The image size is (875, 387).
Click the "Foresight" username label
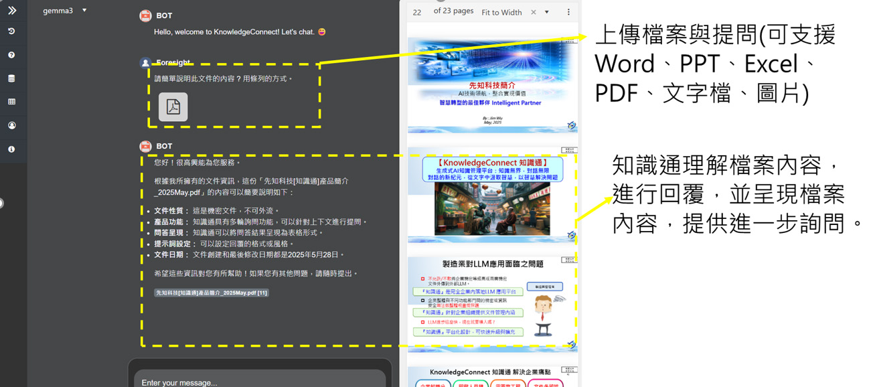[x=173, y=62]
